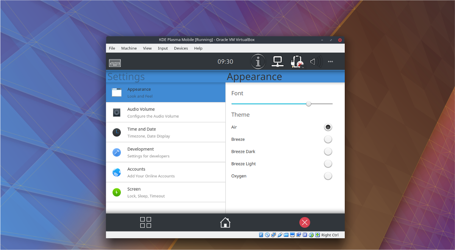Click VirtualBox hard disk activity status icon
455x250 pixels.
click(261, 235)
